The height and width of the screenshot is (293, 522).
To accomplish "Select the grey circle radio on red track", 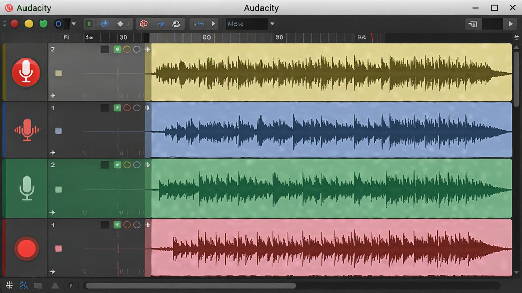I will click(x=137, y=225).
